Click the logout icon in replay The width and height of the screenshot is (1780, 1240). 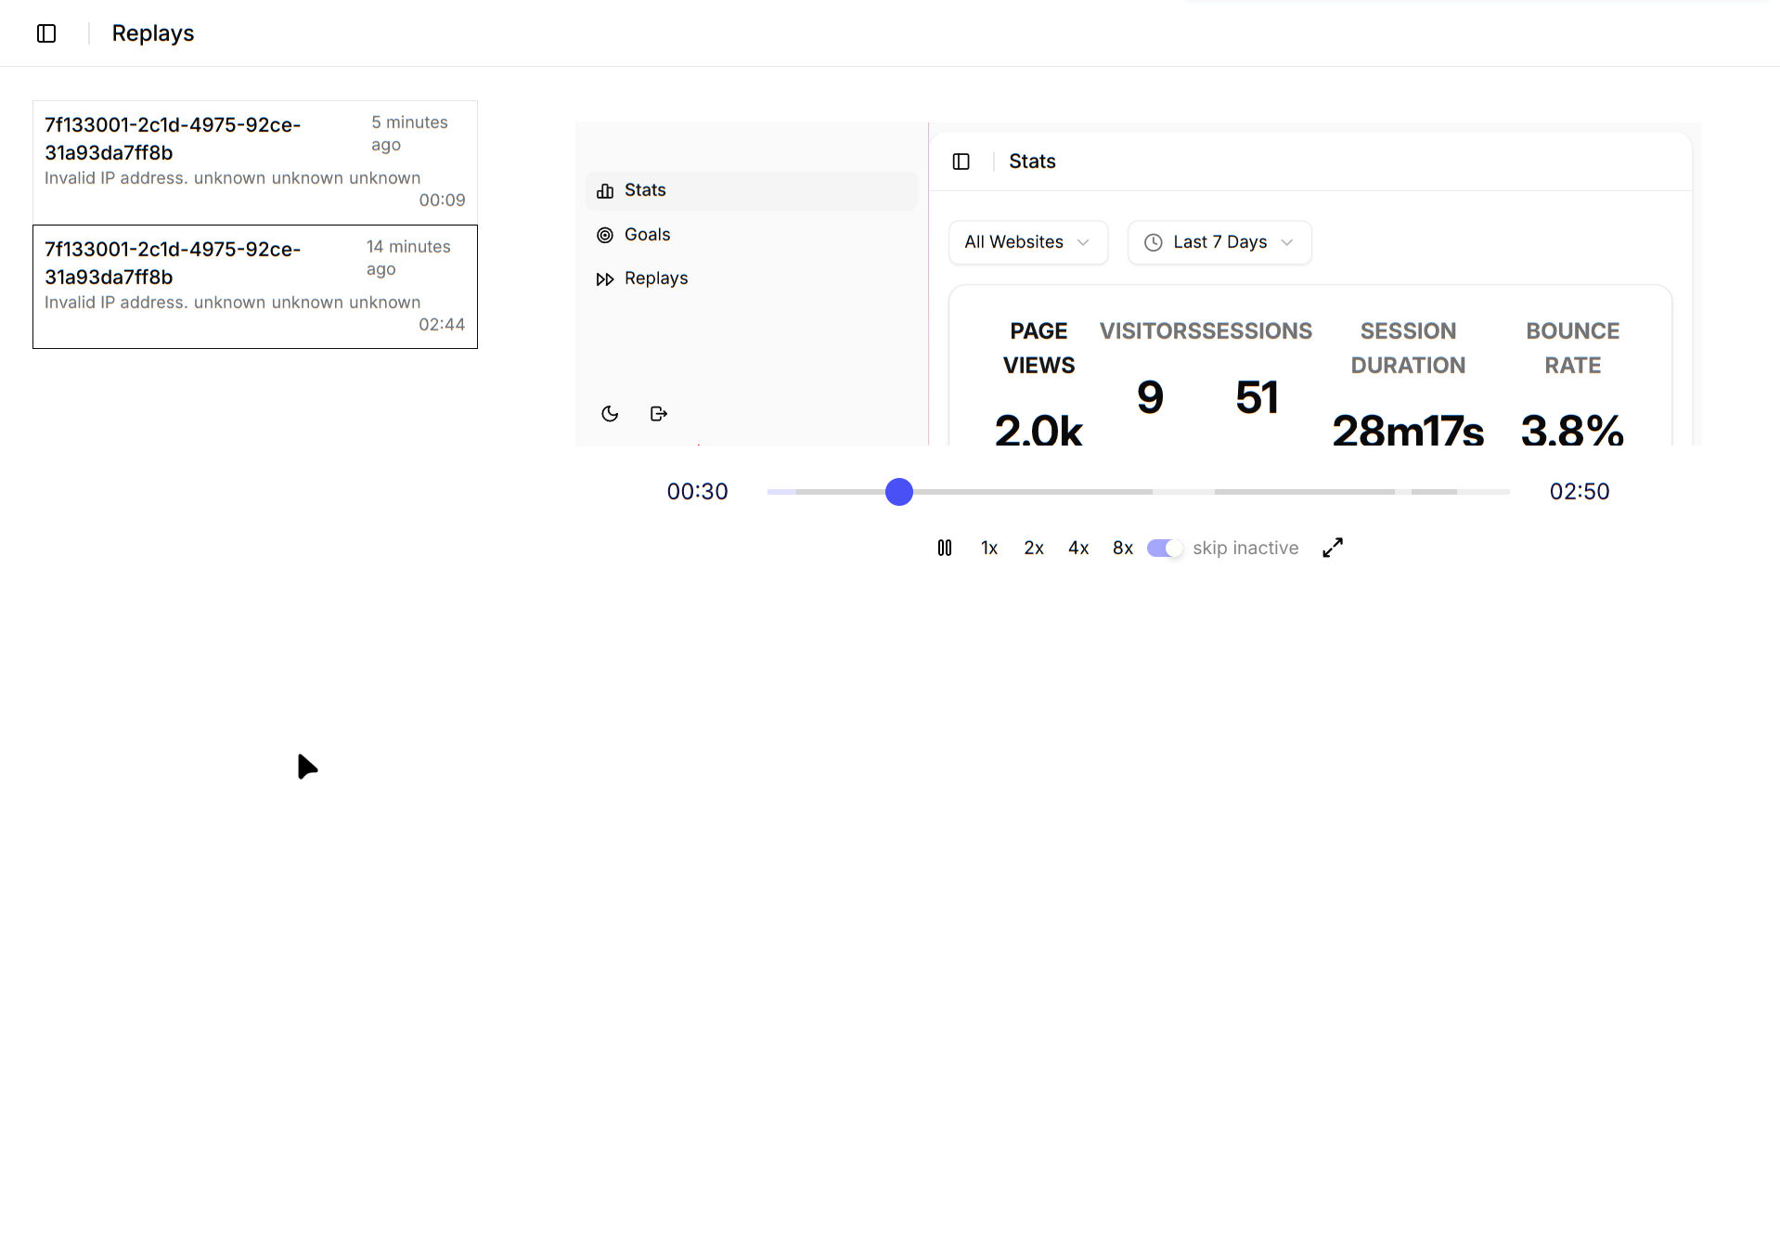659,414
